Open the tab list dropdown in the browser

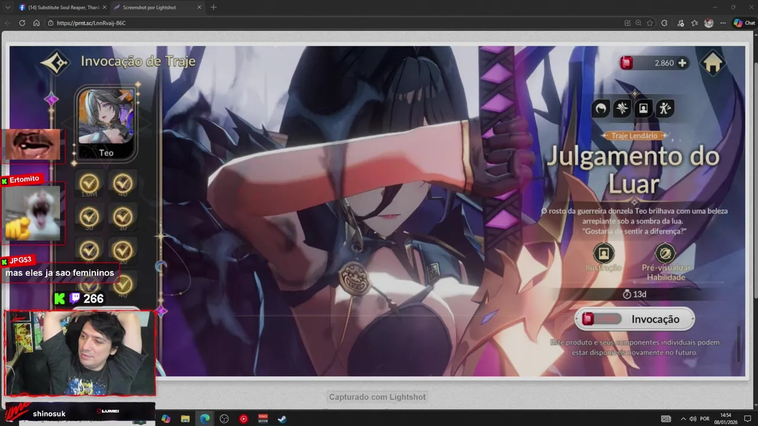8,7
